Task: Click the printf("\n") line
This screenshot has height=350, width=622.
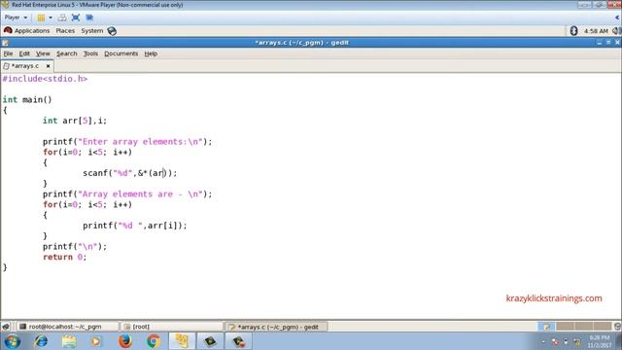Action: coord(75,246)
